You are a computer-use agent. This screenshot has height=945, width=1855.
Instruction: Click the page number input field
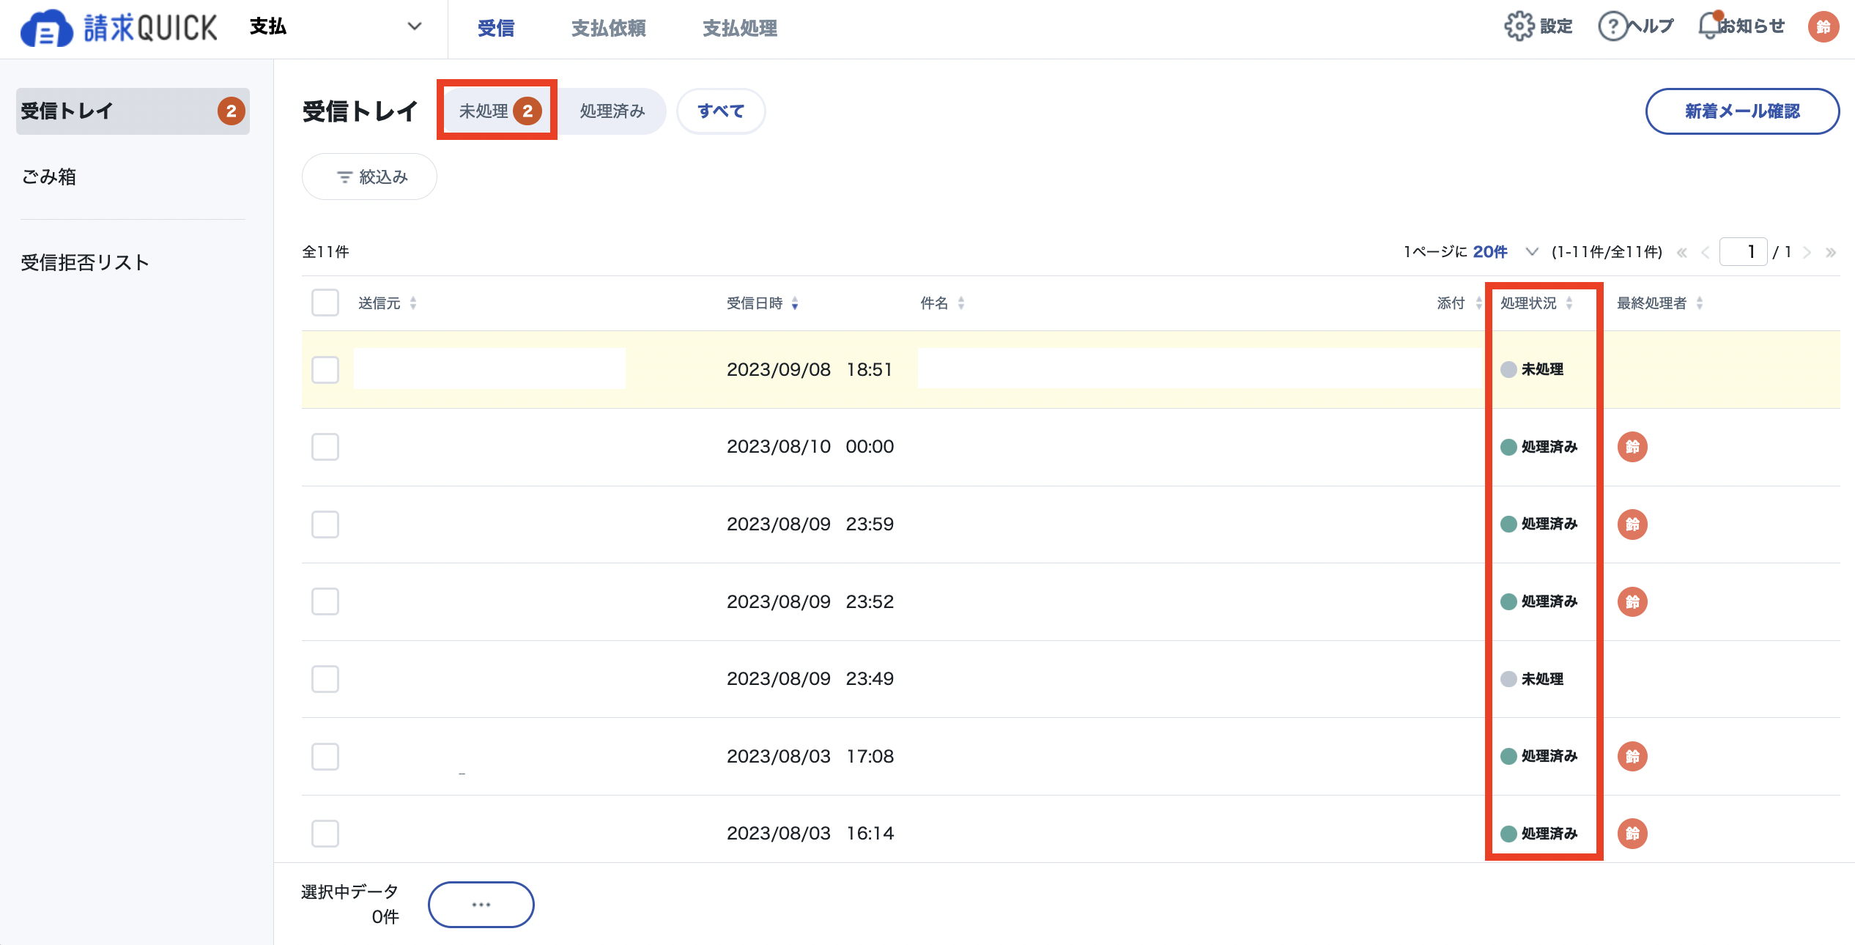click(1743, 252)
